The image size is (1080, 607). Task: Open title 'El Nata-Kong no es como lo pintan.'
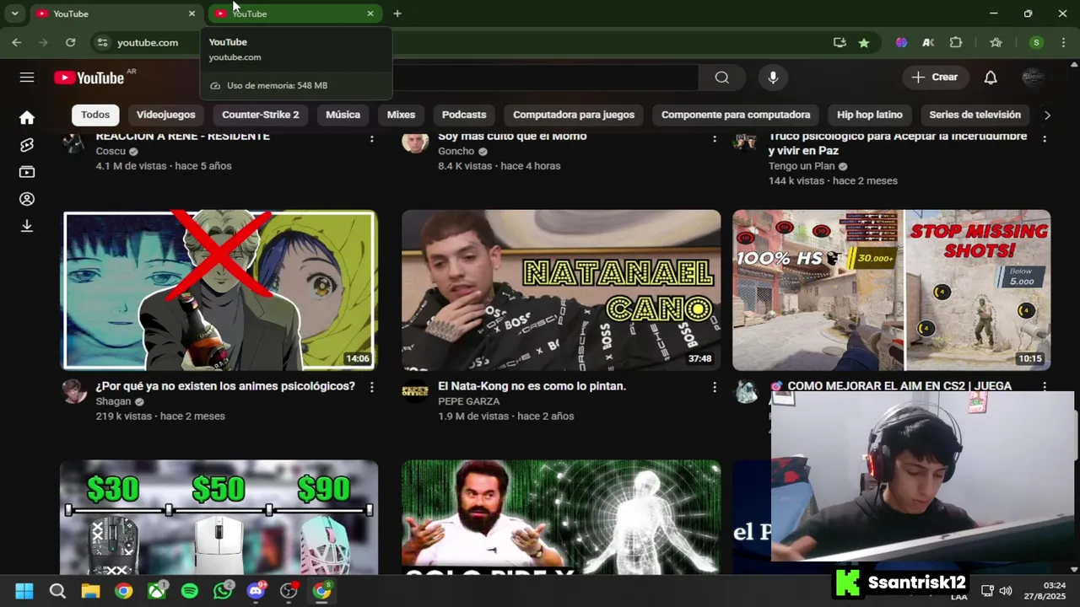click(532, 386)
